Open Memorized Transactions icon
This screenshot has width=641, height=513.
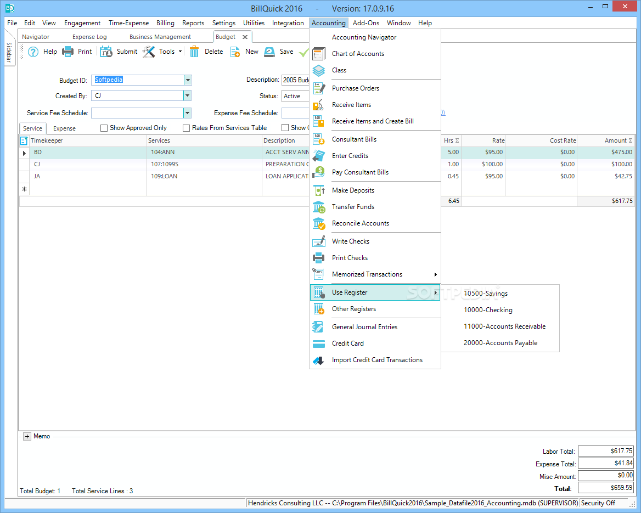coord(318,274)
